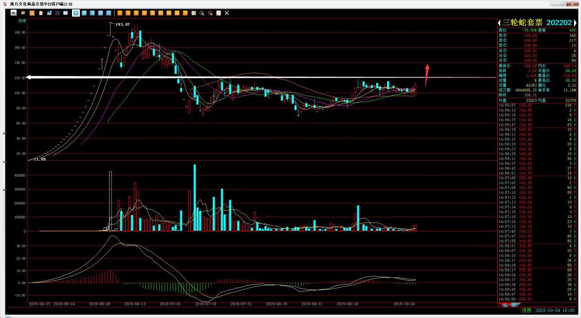581x318 pixels.
Task: Click the zoom out magnifier icon
Action: tap(210, 13)
